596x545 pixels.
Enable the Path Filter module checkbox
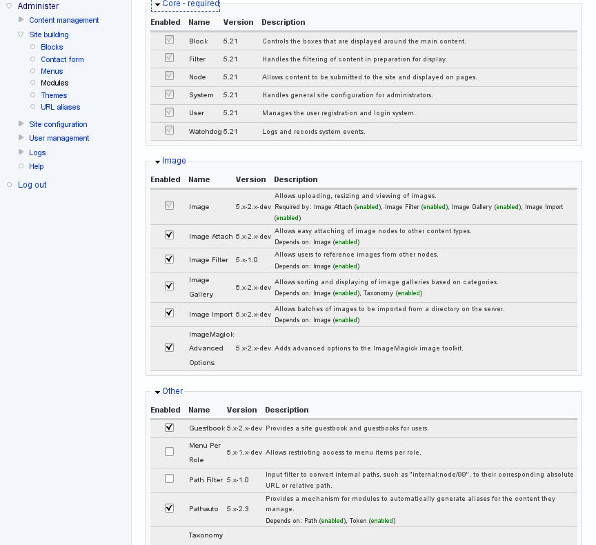(169, 479)
